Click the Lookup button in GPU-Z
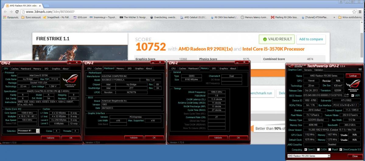Image resolution: width=365 pixels, height=161 pixels. click(353, 76)
